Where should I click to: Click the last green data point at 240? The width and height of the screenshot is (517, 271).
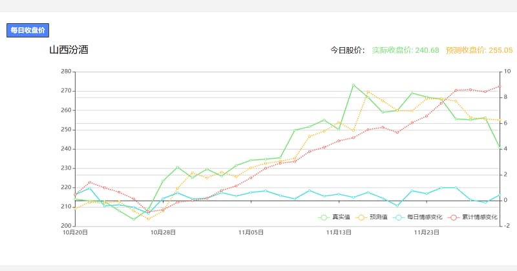500,148
